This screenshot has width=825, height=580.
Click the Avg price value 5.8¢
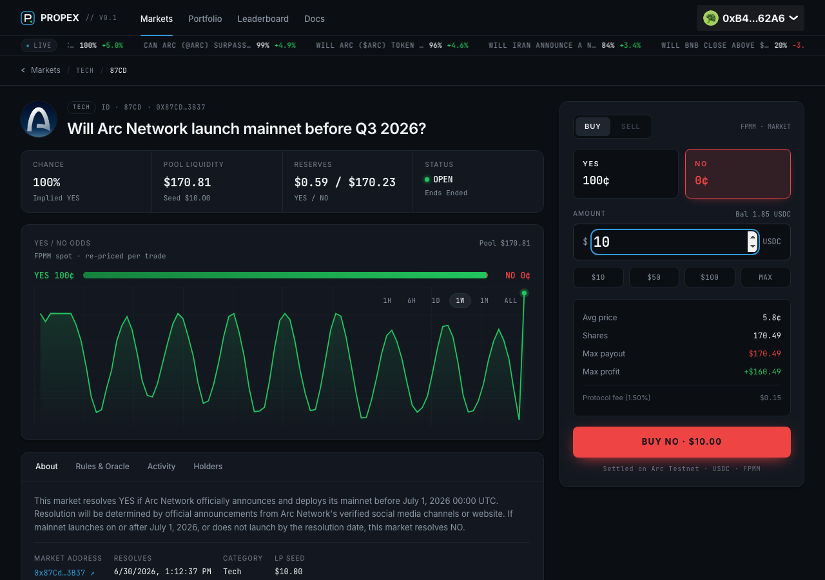coord(772,318)
